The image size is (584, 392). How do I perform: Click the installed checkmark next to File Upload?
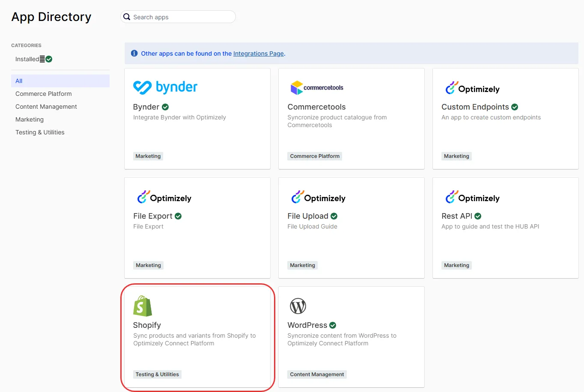pyautogui.click(x=334, y=216)
